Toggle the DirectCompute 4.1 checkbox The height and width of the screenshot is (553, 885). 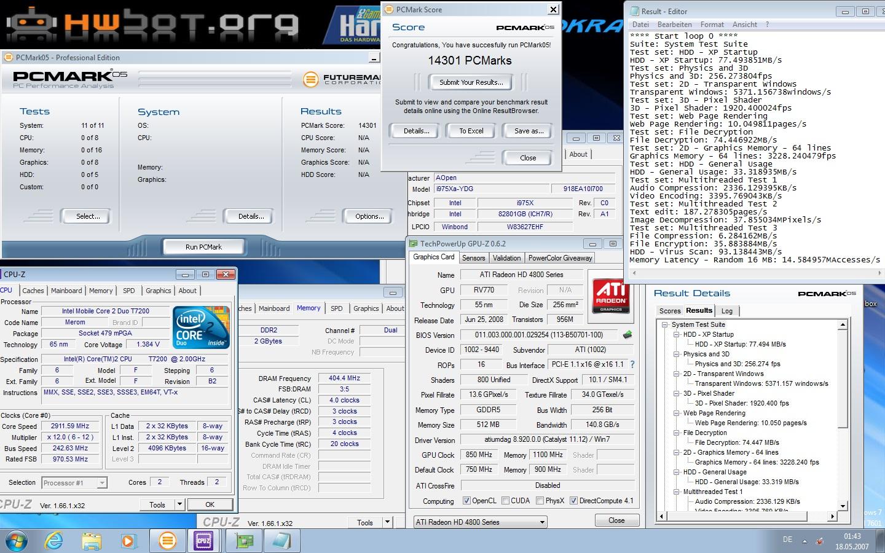coord(573,501)
